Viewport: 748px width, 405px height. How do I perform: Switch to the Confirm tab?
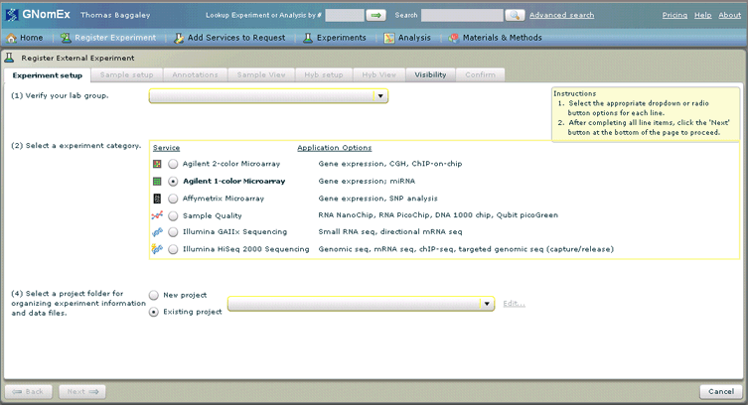click(480, 74)
